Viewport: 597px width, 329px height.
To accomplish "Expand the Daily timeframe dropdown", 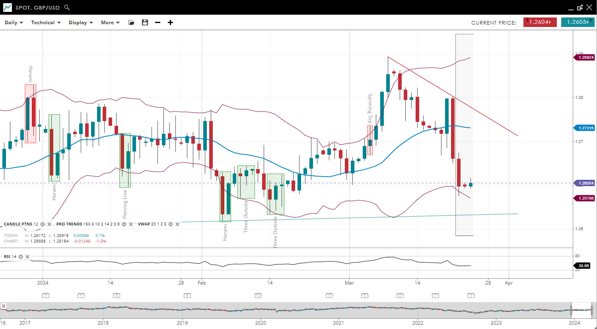I will [x=14, y=23].
